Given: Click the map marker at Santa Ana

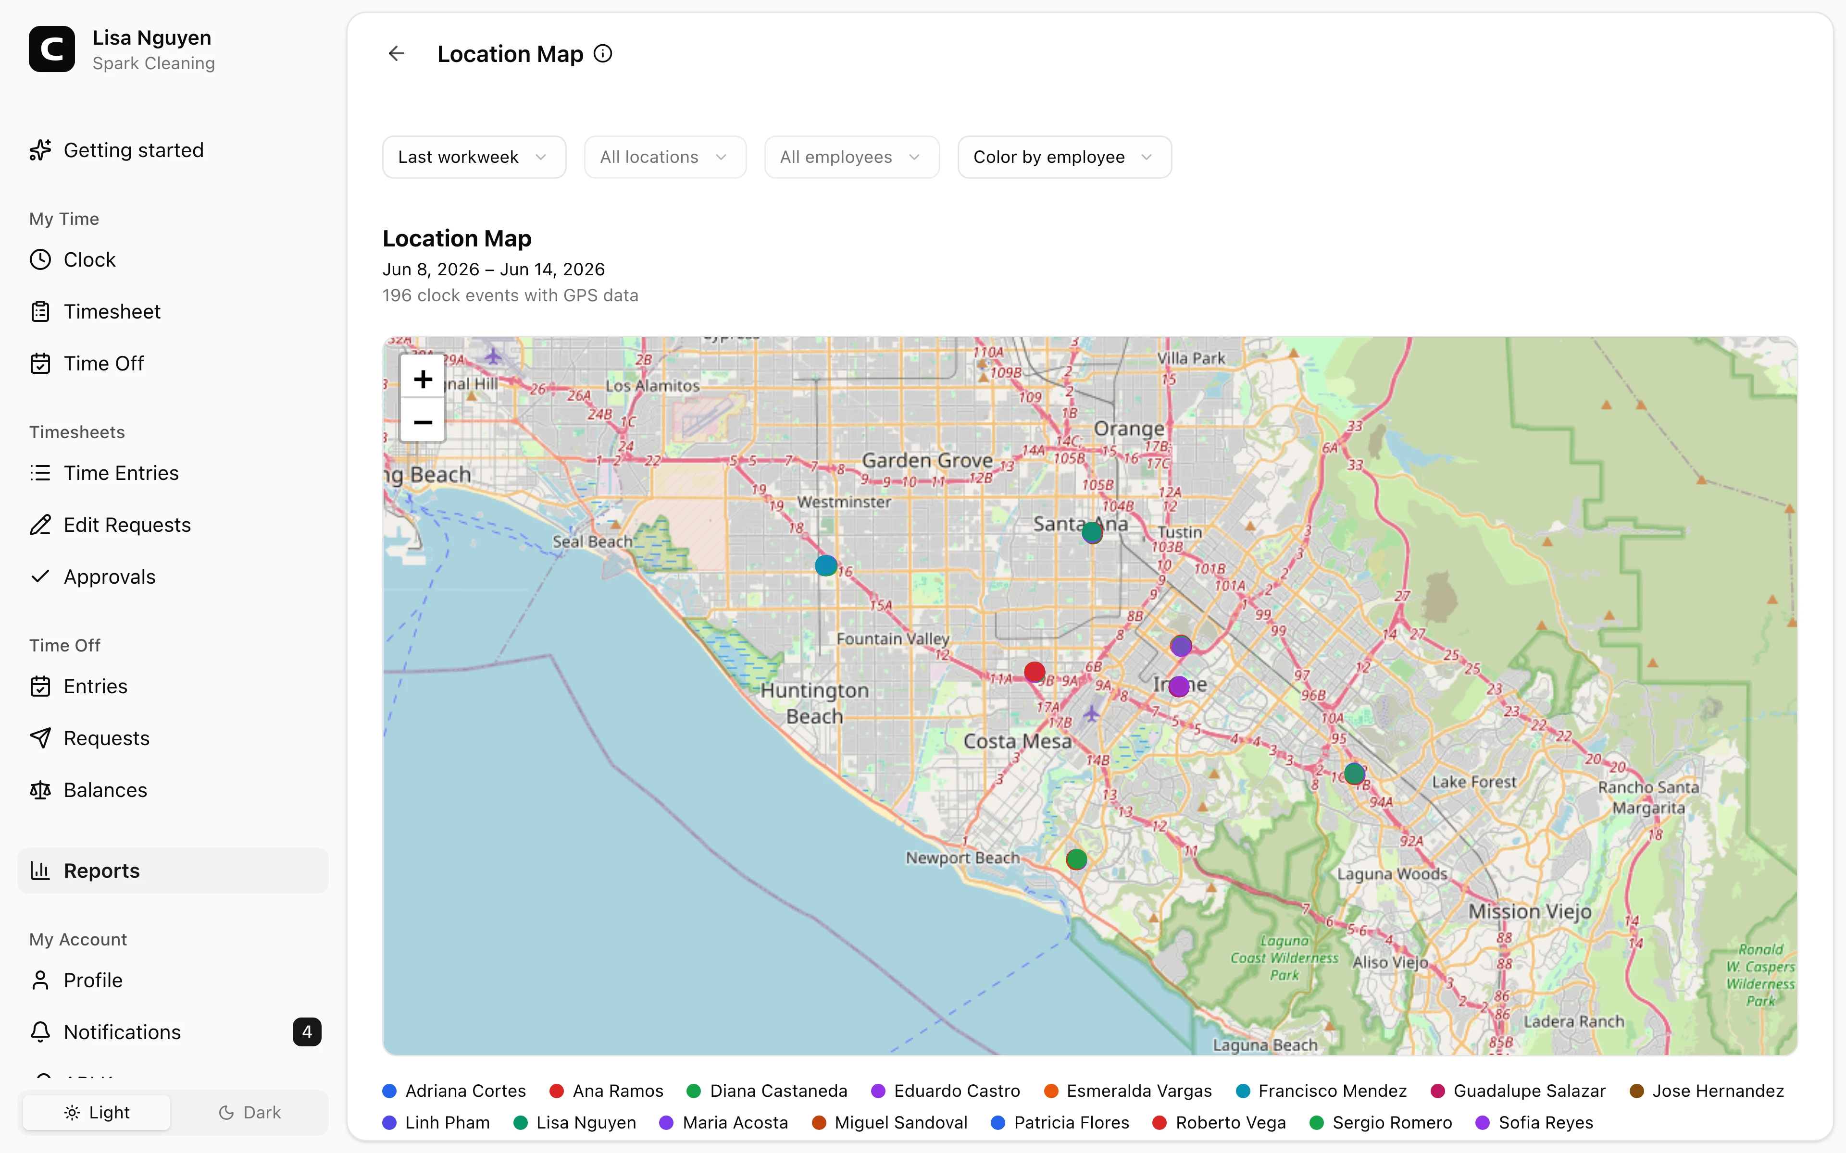Looking at the screenshot, I should pos(1092,532).
